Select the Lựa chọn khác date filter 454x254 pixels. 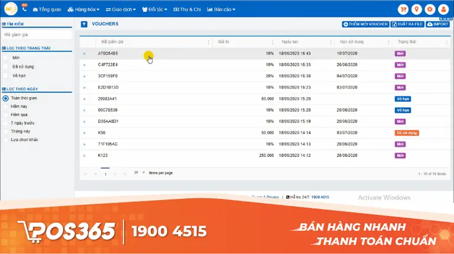tap(5, 140)
